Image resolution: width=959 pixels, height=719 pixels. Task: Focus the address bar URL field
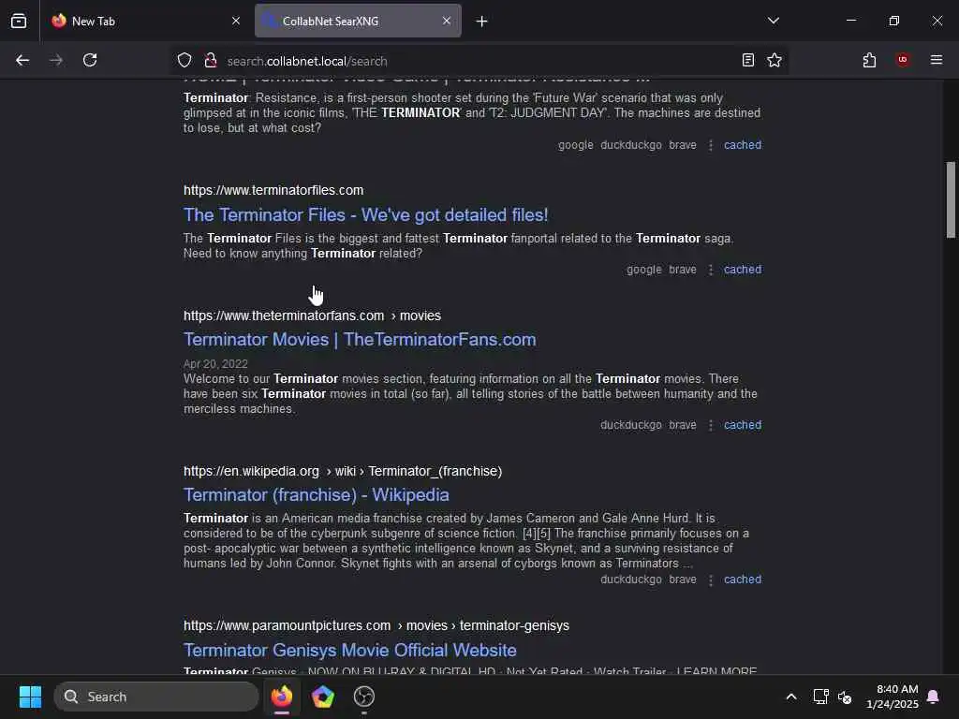tap(477, 61)
